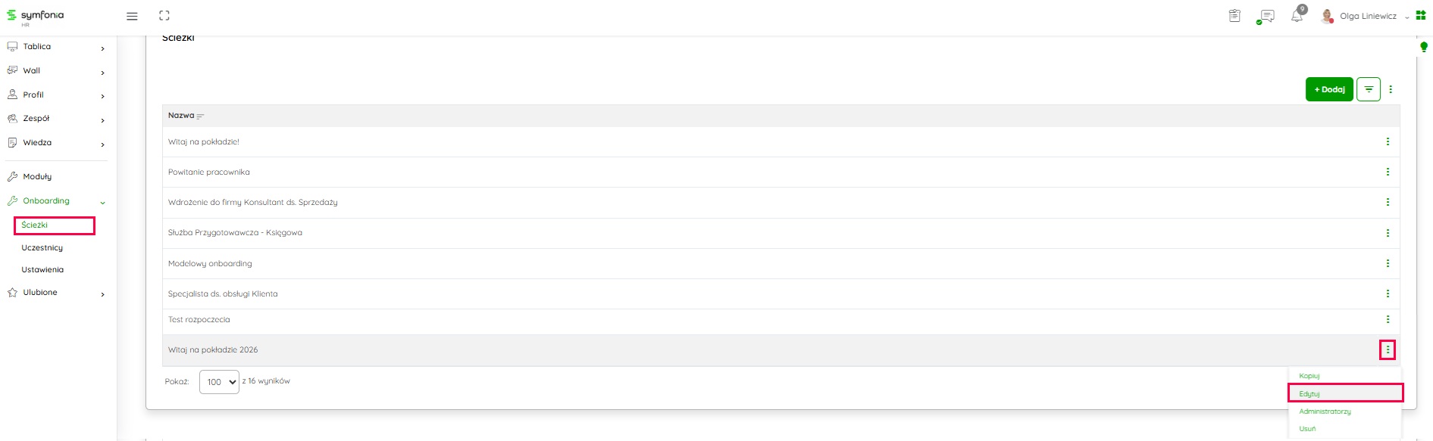Viewport: 1433px width, 441px height.
Task: Click the Dodaj button
Action: [x=1329, y=89]
